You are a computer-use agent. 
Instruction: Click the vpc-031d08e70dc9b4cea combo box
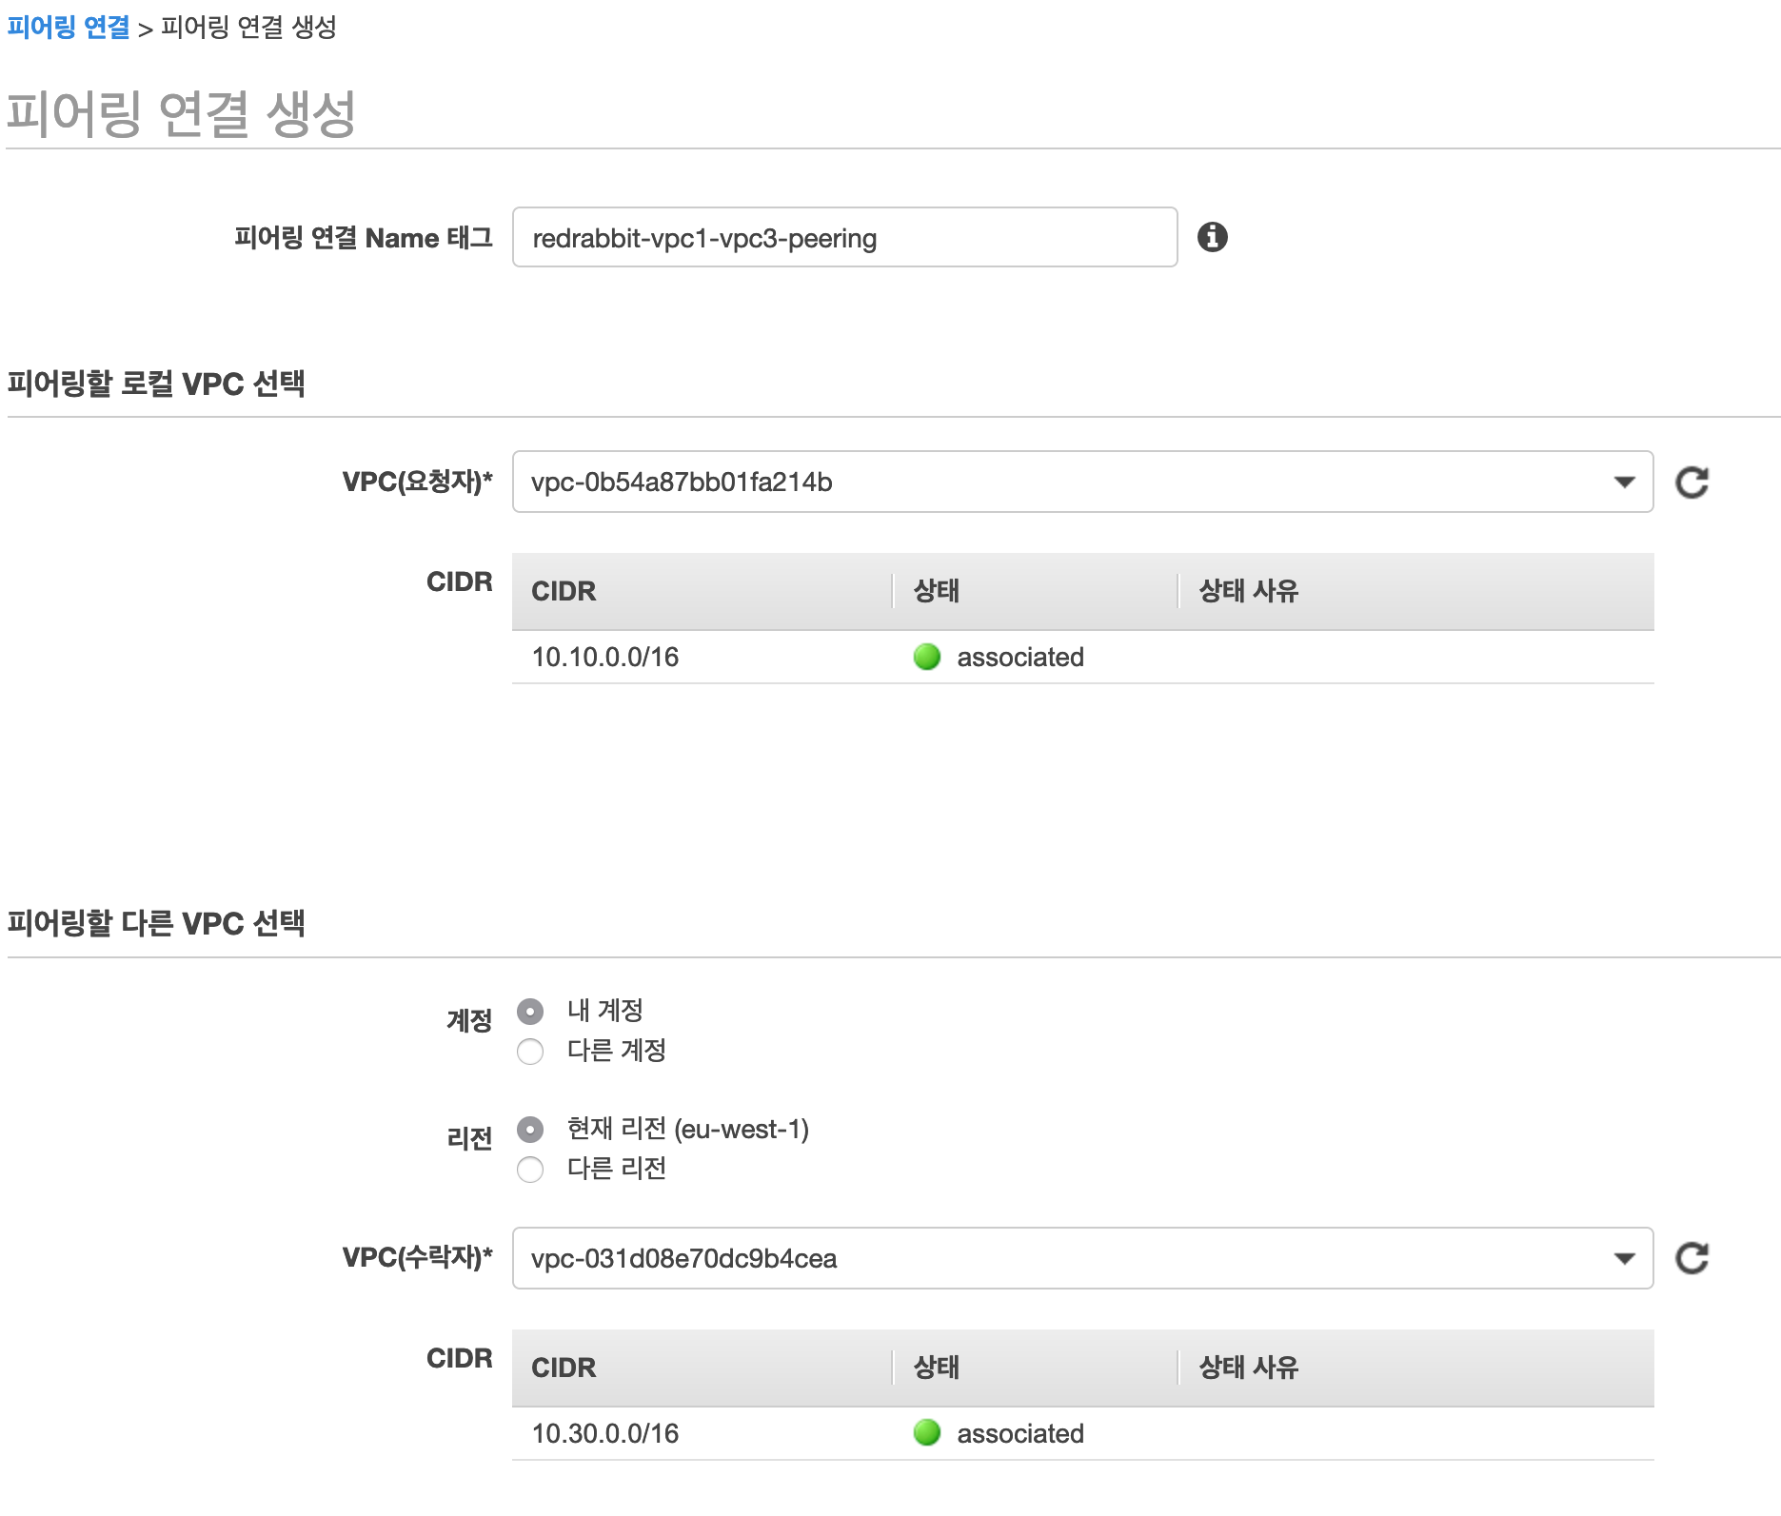pyautogui.click(x=1082, y=1258)
